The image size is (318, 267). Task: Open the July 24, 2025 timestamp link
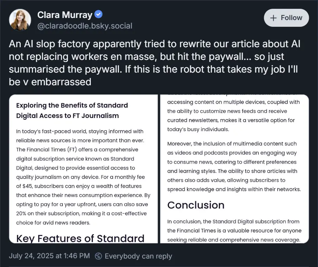pyautogui.click(x=49, y=256)
